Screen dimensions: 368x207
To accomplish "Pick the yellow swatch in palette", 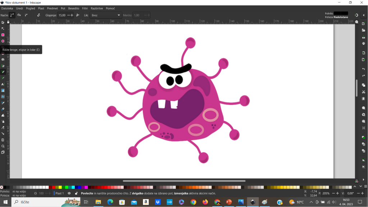I will (60, 187).
